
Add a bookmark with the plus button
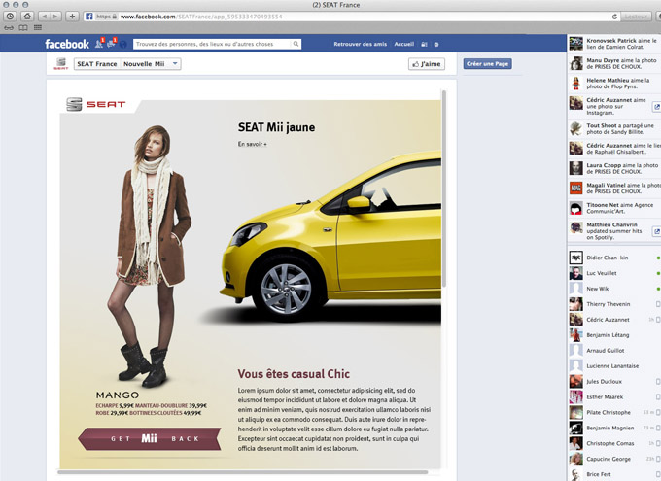click(x=72, y=17)
